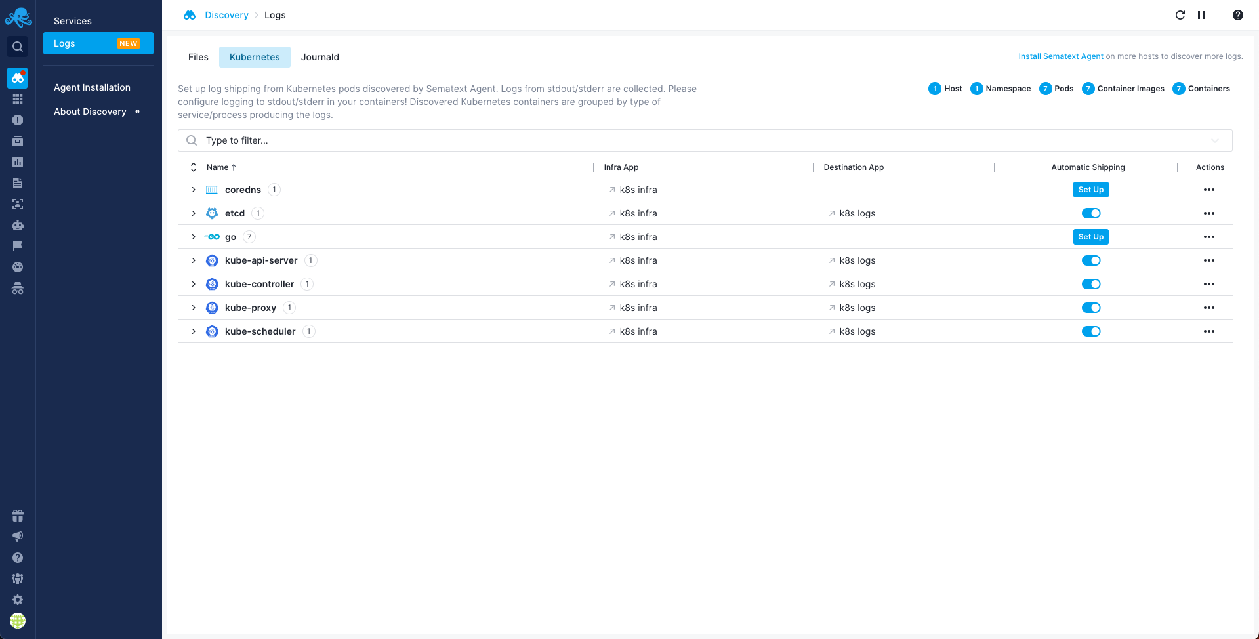The width and height of the screenshot is (1259, 639).
Task: Open the Discovery binoculars sidebar icon
Action: [x=18, y=78]
